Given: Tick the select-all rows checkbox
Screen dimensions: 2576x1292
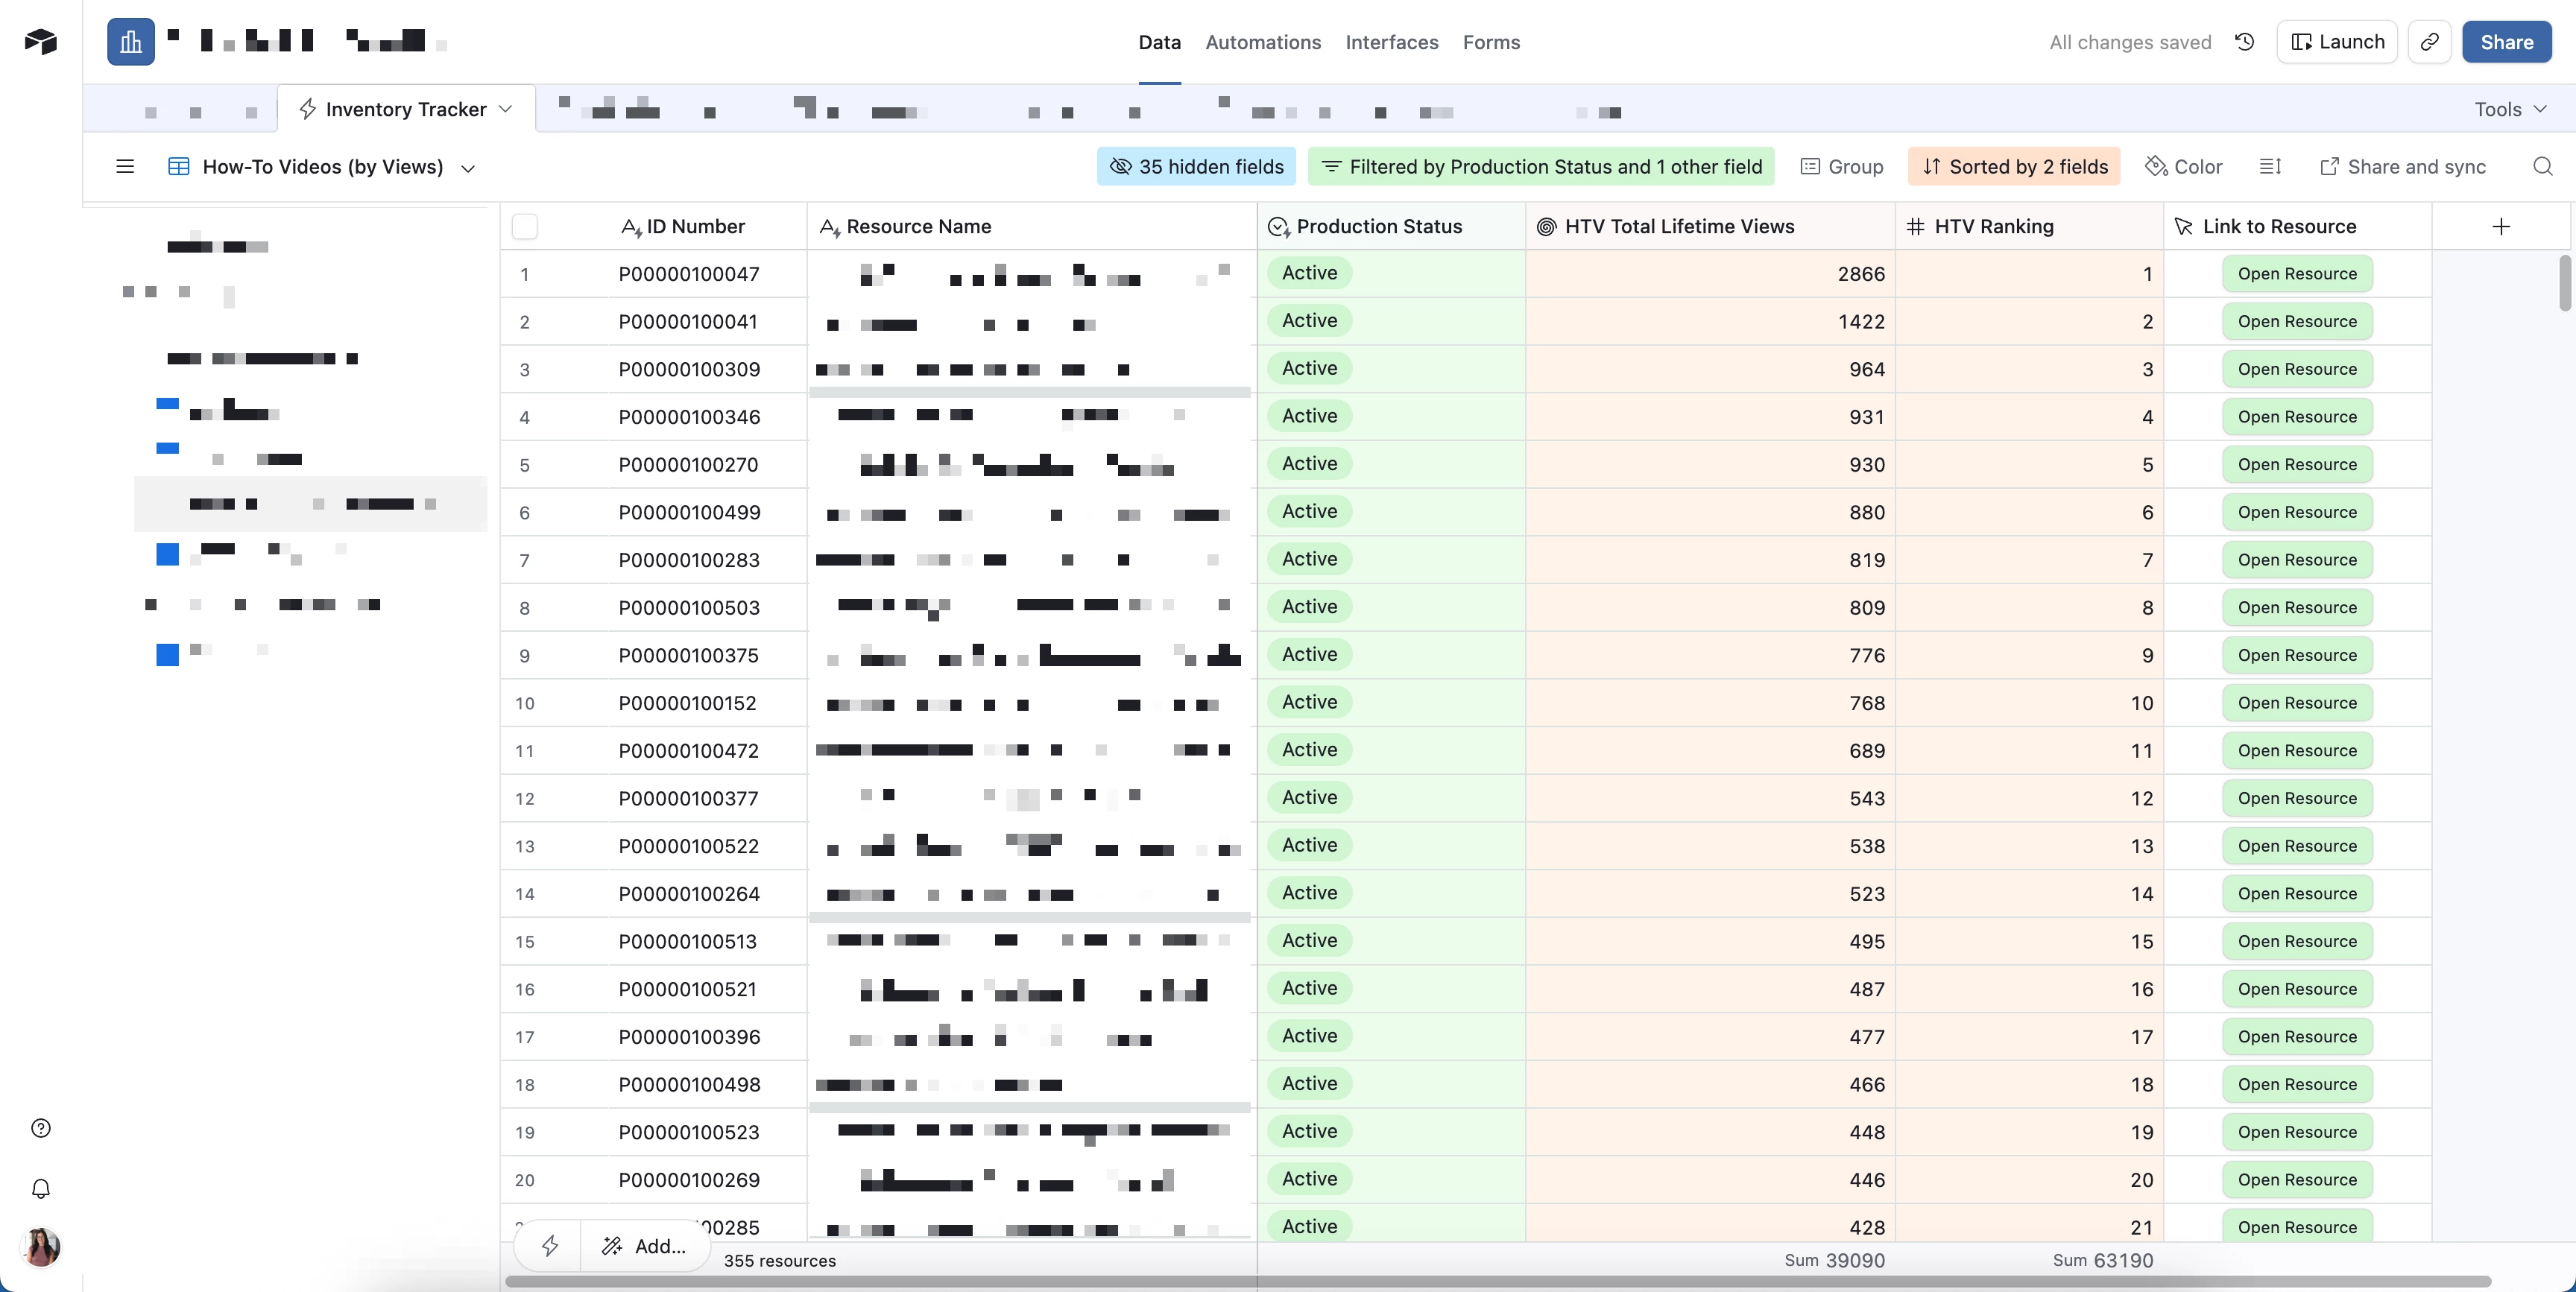Looking at the screenshot, I should click(524, 227).
